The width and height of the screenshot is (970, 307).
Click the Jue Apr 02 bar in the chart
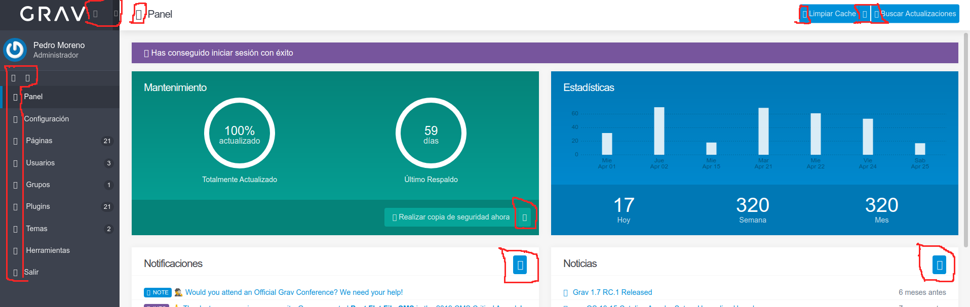tap(659, 131)
